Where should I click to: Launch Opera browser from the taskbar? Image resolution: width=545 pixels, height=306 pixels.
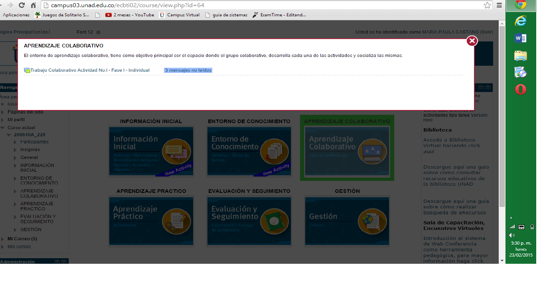click(520, 90)
